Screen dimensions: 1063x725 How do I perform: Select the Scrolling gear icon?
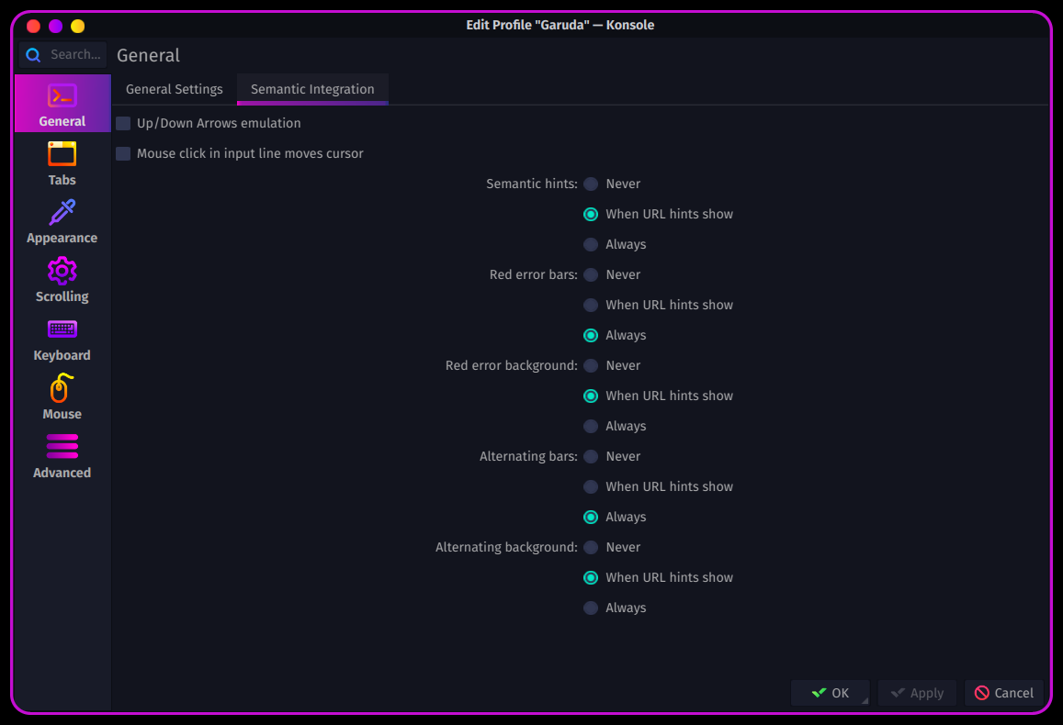[x=62, y=271]
